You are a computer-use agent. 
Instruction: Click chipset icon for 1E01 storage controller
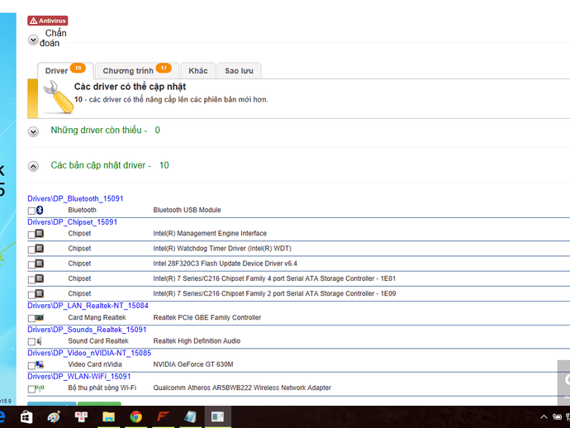40,278
